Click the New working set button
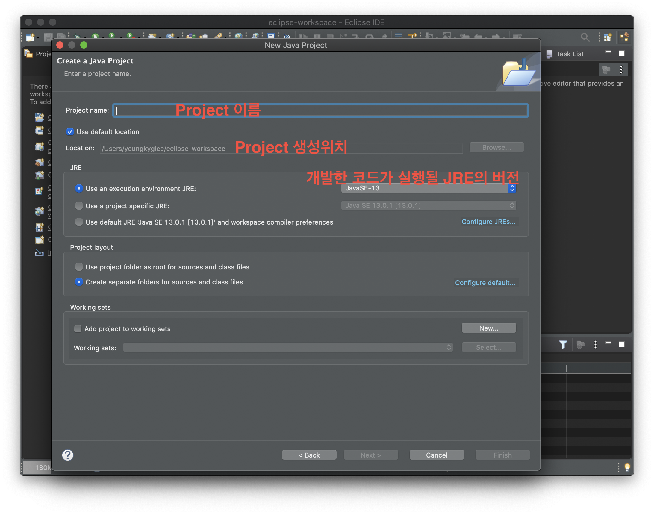The height and width of the screenshot is (515, 654). pyautogui.click(x=488, y=328)
